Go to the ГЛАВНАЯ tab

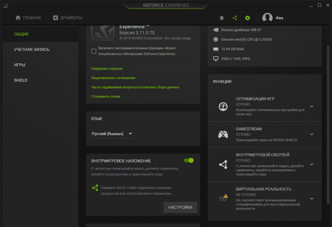point(28,18)
